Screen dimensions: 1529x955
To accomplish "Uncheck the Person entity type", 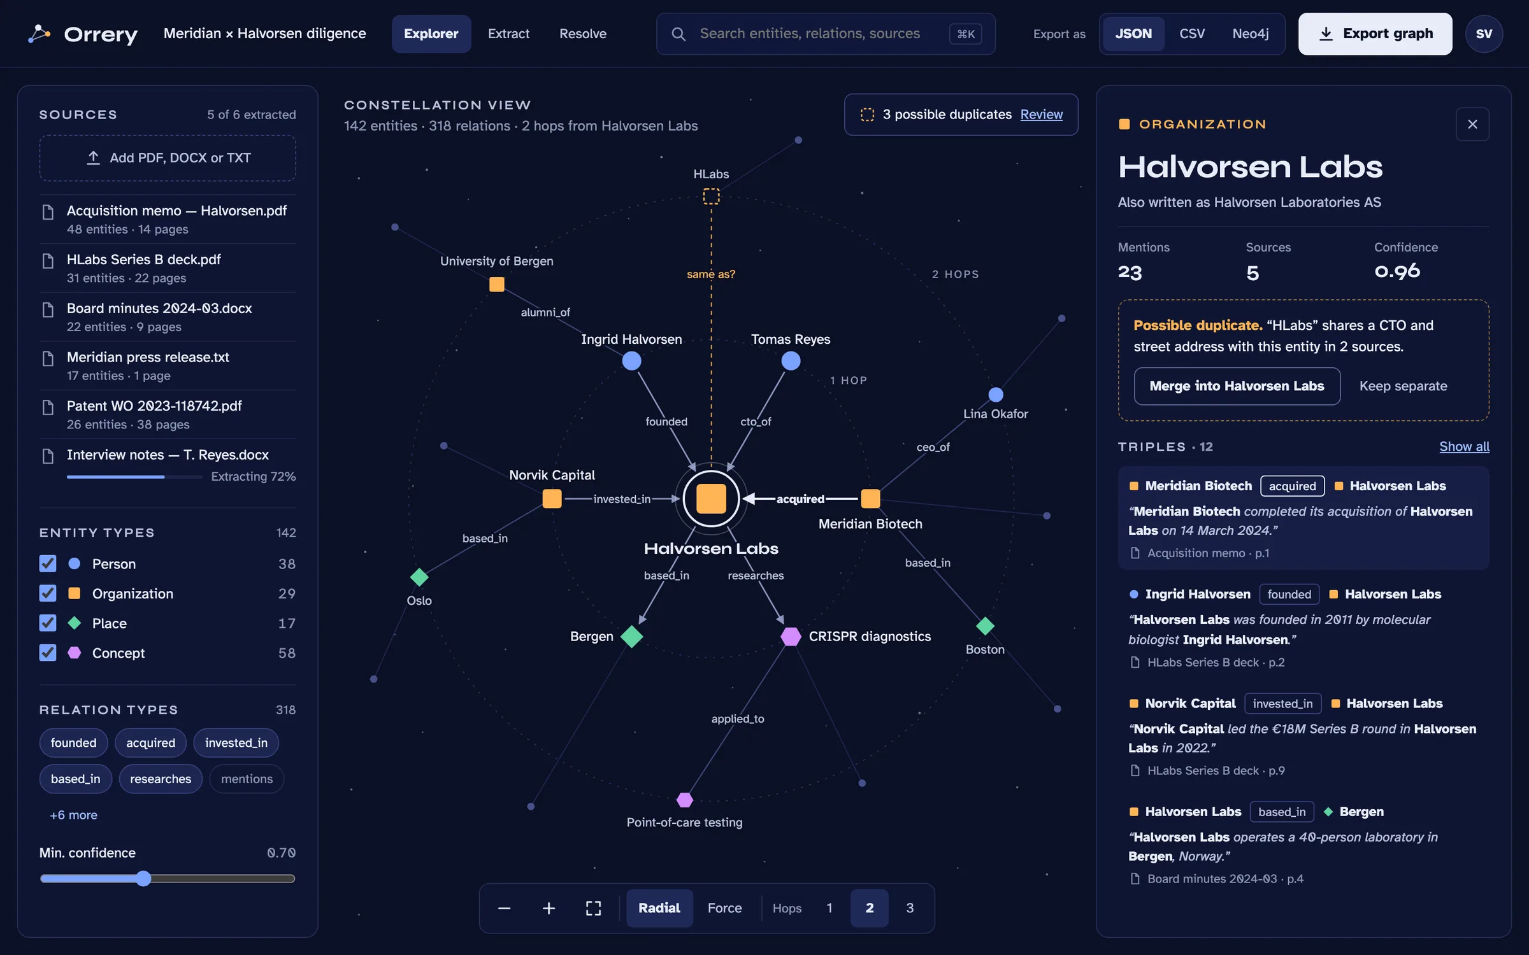I will (x=48, y=563).
